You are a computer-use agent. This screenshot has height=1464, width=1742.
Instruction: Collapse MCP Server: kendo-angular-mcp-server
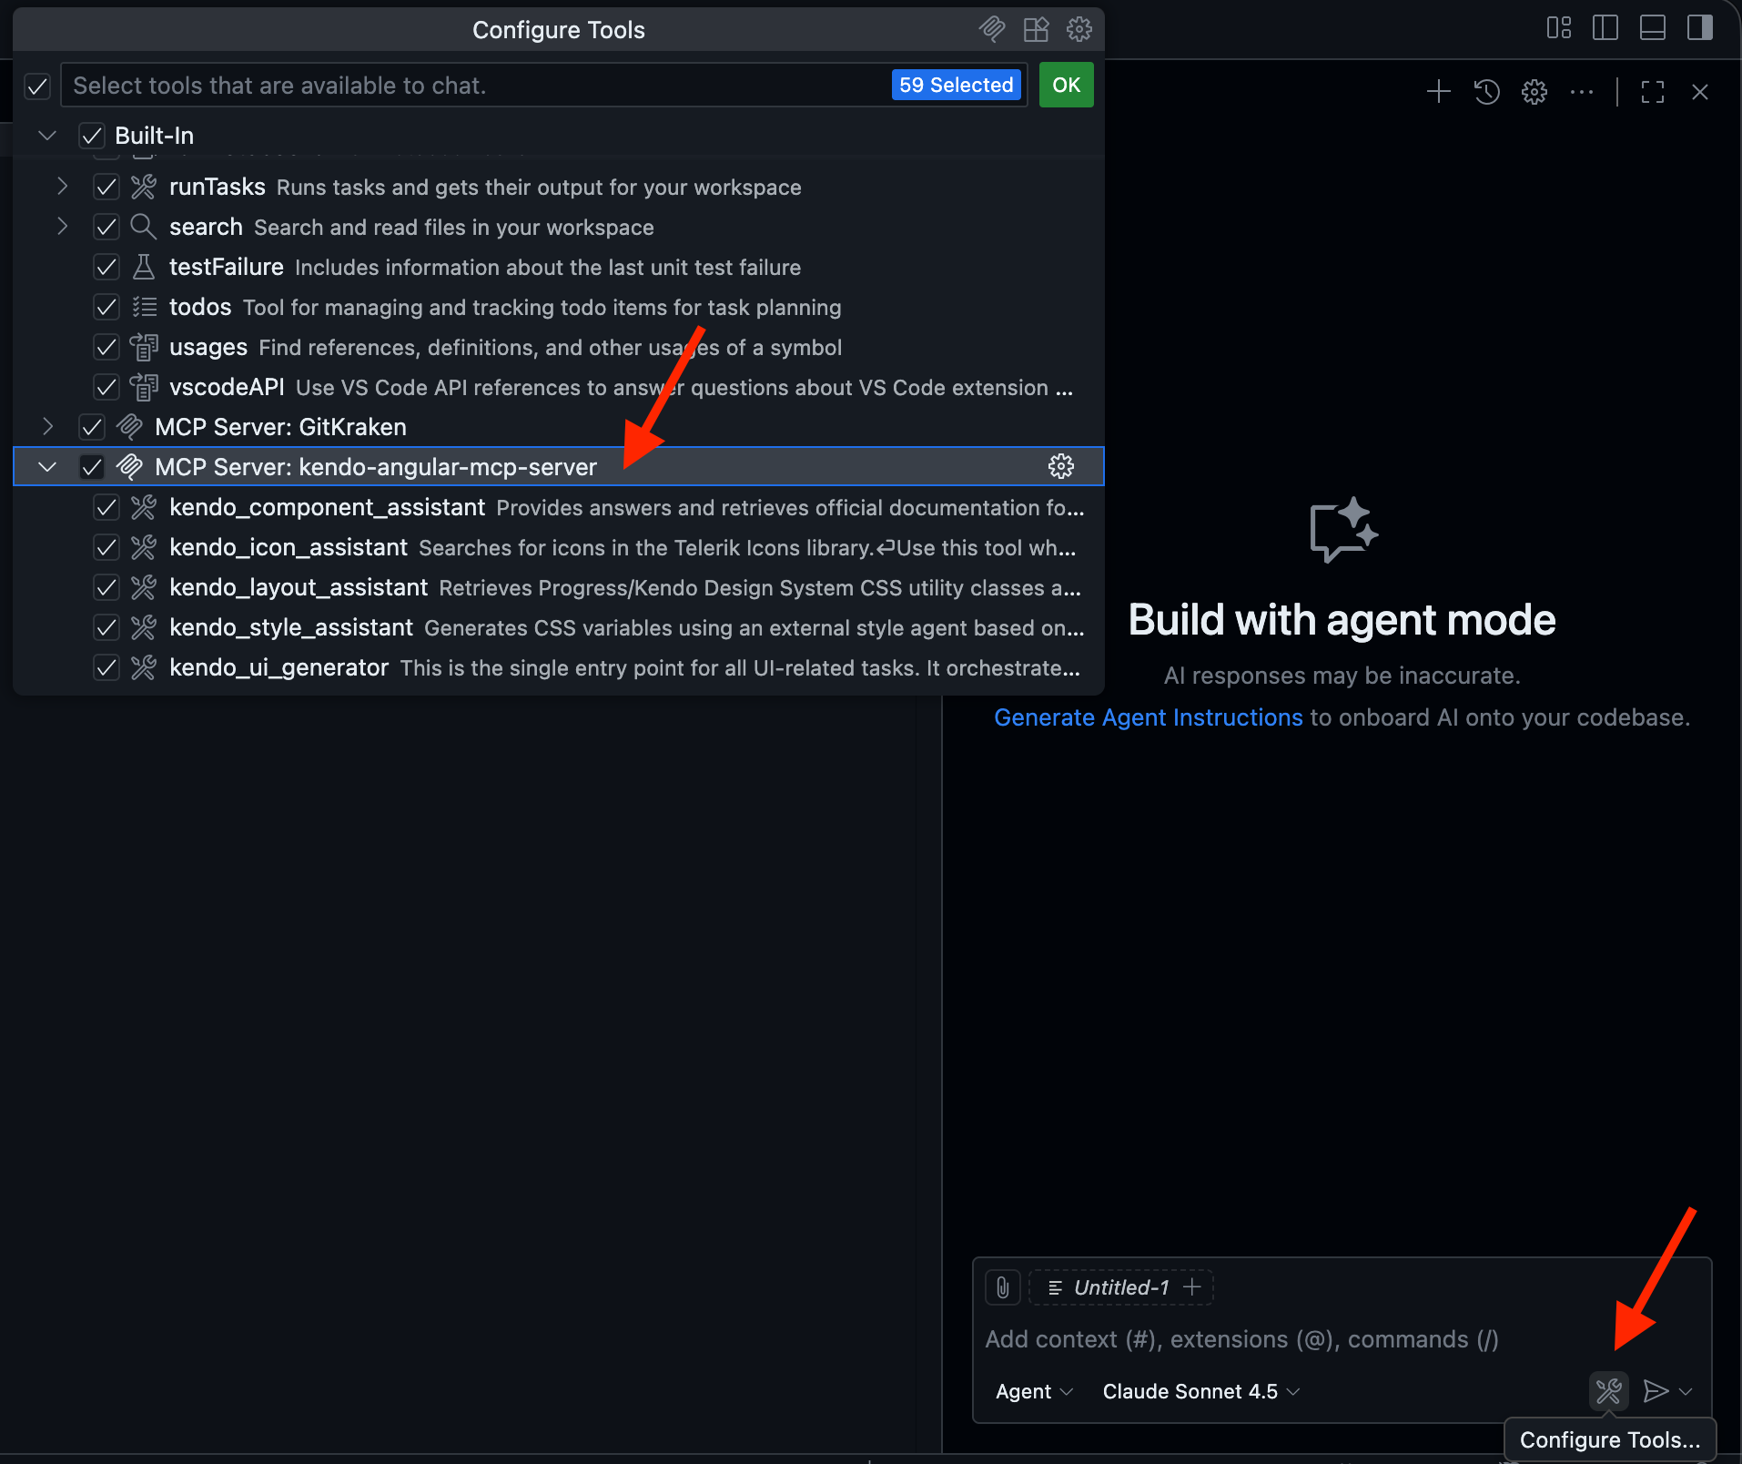[x=47, y=466]
